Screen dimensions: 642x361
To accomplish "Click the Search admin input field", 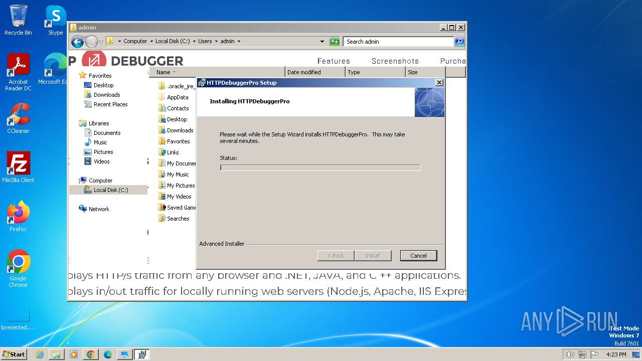I will (399, 42).
